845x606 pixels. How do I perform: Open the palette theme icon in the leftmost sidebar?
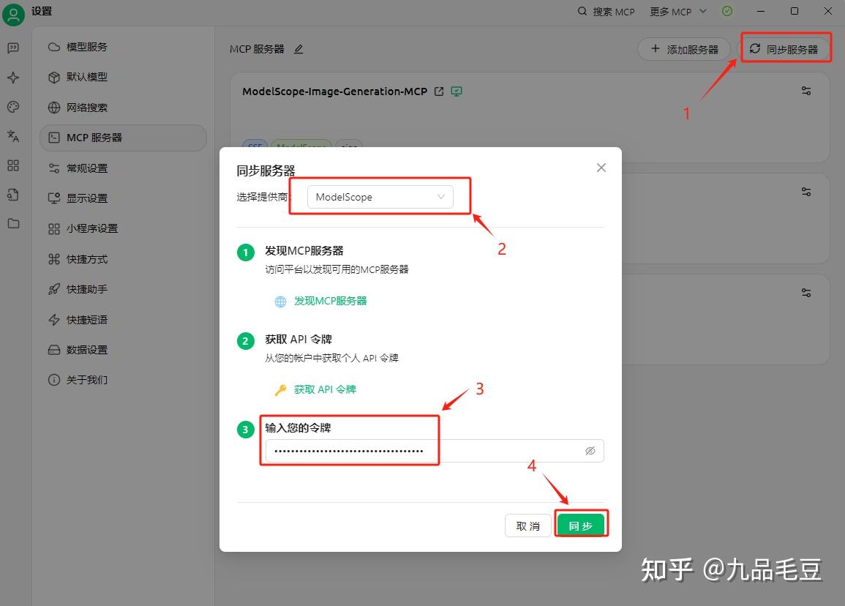point(13,107)
